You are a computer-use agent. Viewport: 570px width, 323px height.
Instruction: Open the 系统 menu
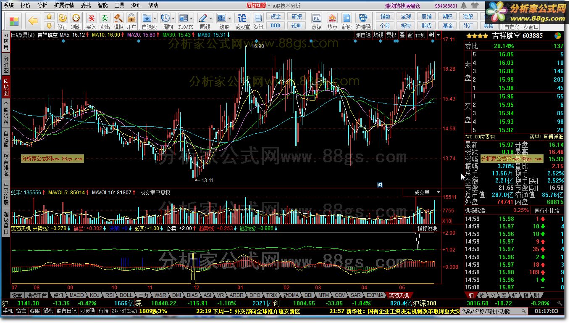pyautogui.click(x=8, y=5)
